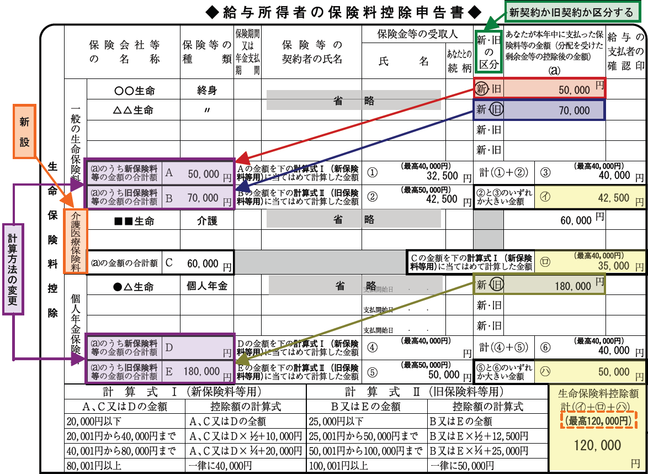Click the circled ② marker beside 42,500
This screenshot has width=648, height=474.
373,197
